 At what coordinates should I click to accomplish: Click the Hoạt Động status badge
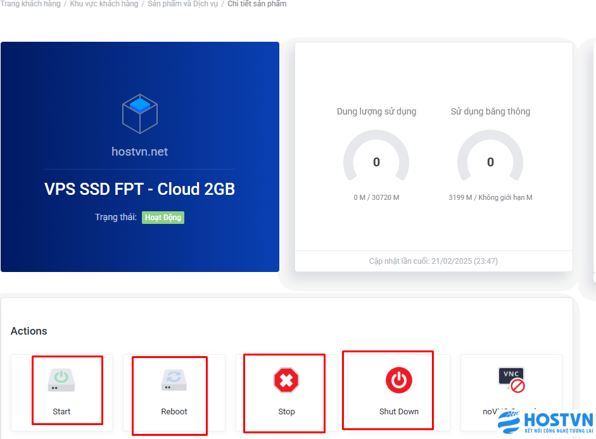[x=163, y=218]
